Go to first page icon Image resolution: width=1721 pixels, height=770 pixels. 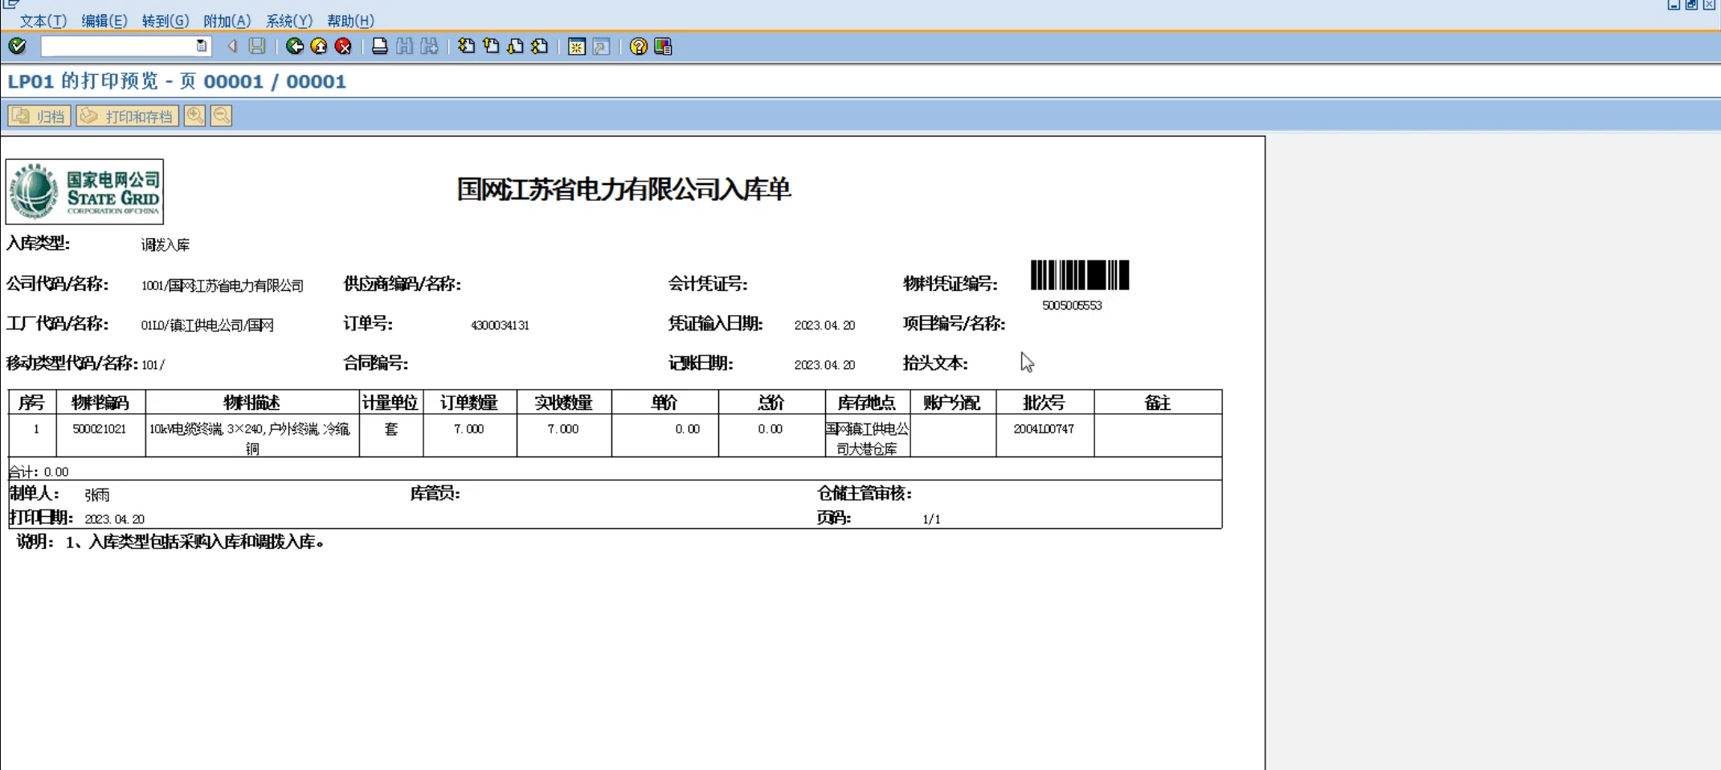click(x=466, y=47)
